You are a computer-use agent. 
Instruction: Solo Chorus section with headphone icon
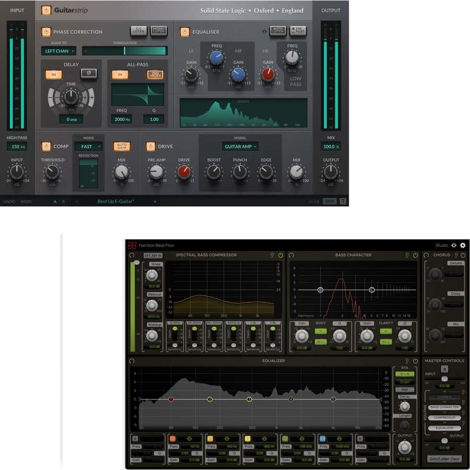426,255
